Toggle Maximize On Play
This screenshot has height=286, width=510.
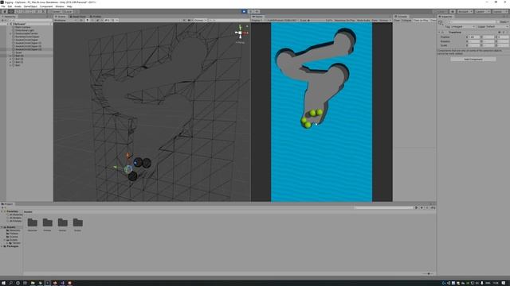pos(344,21)
